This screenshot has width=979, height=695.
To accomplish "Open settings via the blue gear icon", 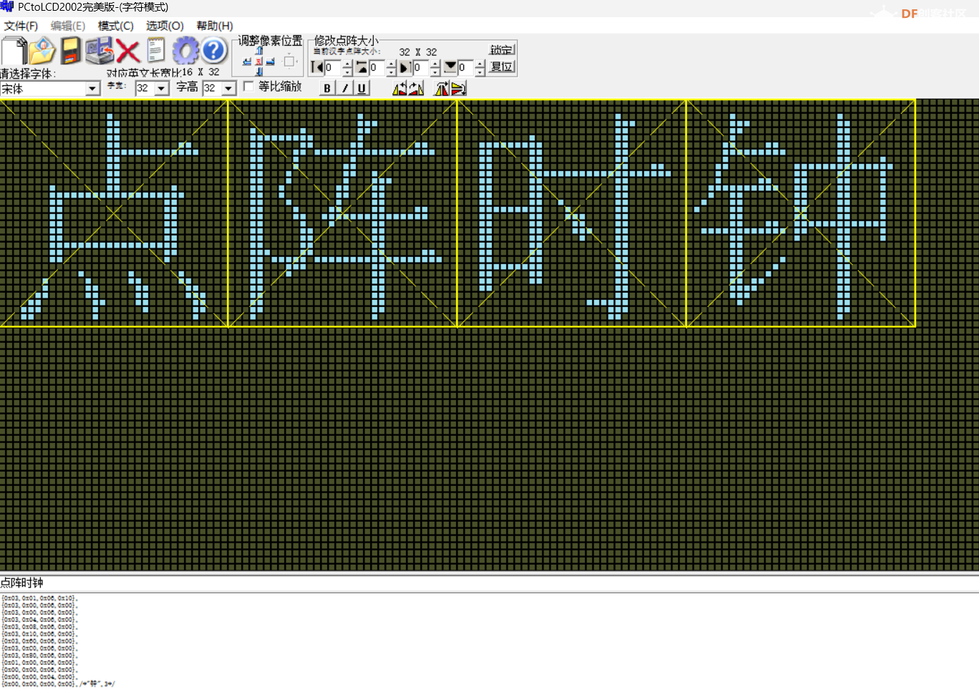I will pyautogui.click(x=185, y=52).
